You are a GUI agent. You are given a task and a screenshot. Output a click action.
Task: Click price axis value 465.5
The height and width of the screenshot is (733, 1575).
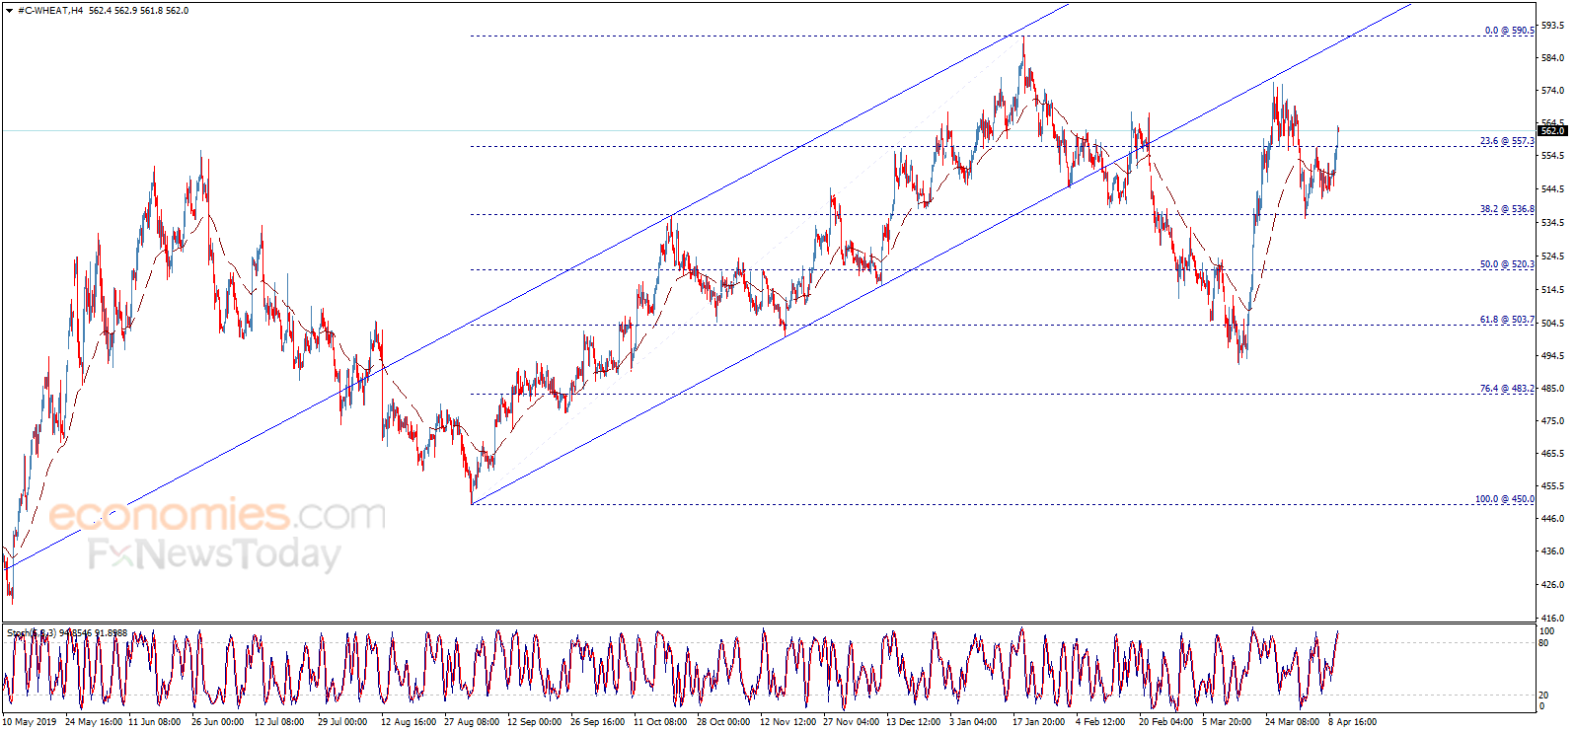tap(1552, 454)
